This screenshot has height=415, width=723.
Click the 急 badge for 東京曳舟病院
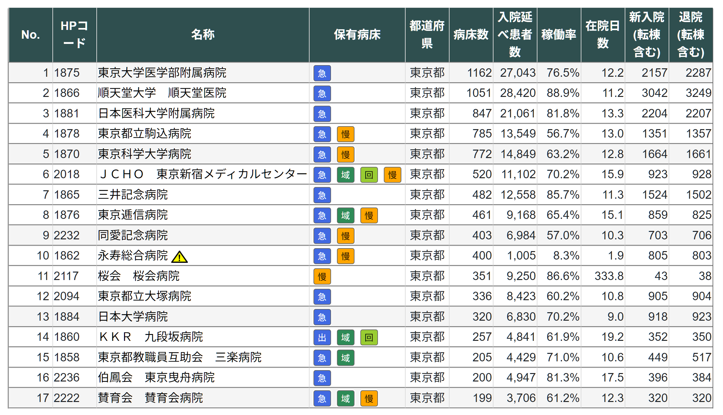click(x=322, y=378)
